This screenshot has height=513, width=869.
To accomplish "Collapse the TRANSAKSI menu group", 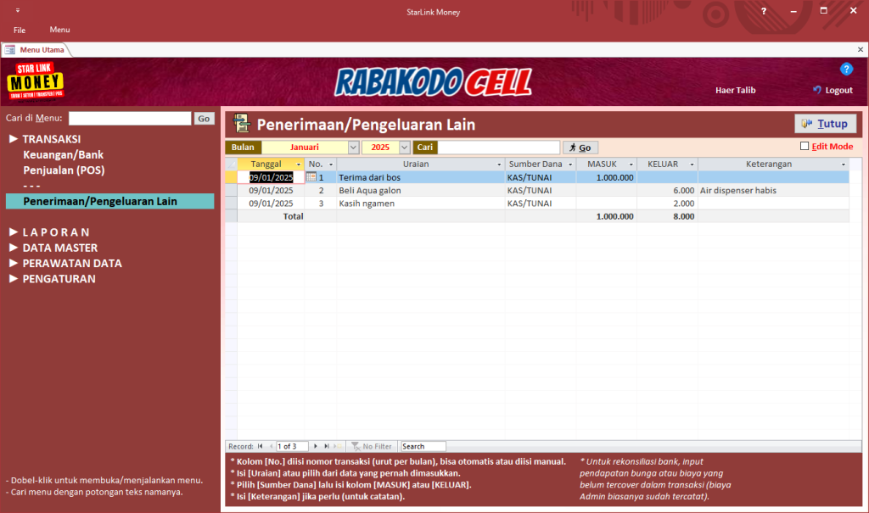I will point(14,138).
